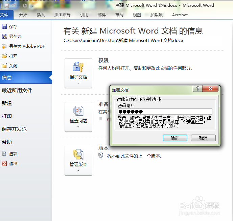The height and width of the screenshot is (221, 233).
Task: Expand the 管理版本 dropdown arrow
Action: 78,170
